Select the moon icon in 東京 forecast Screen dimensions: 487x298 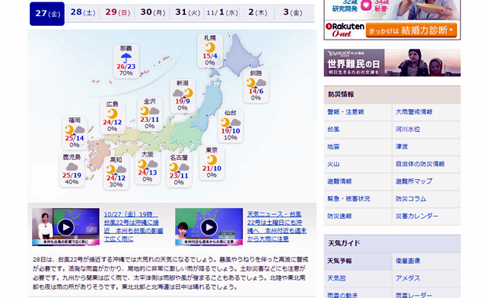coord(212,160)
